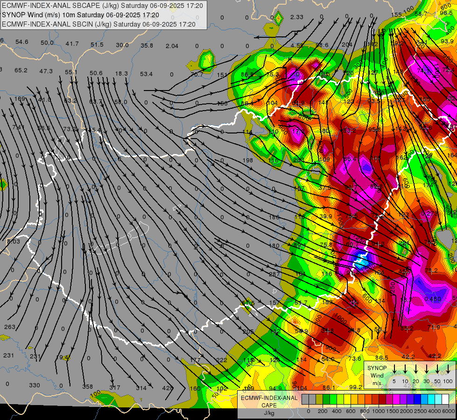Pick the dark maroon-red swatch in the CAPE scale
This screenshot has height=420, width=457.
(382, 399)
